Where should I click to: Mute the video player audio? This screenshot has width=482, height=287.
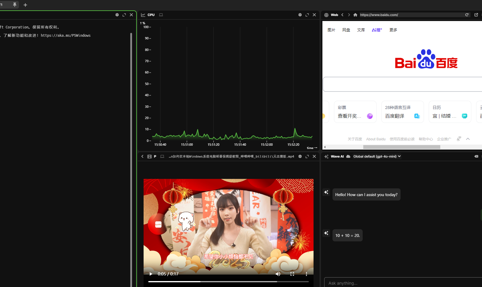click(278, 274)
